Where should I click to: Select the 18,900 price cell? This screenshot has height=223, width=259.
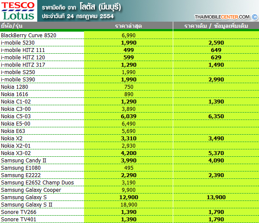[x=129, y=205]
